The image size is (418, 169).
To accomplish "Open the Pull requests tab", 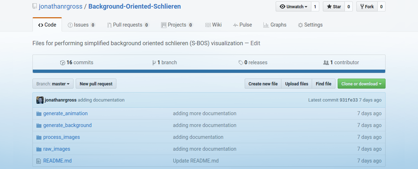I will [128, 25].
